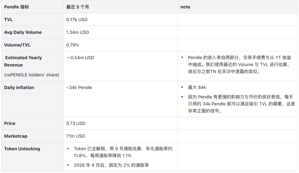Select the Estimated Yearly Revenue label

pos(23,61)
